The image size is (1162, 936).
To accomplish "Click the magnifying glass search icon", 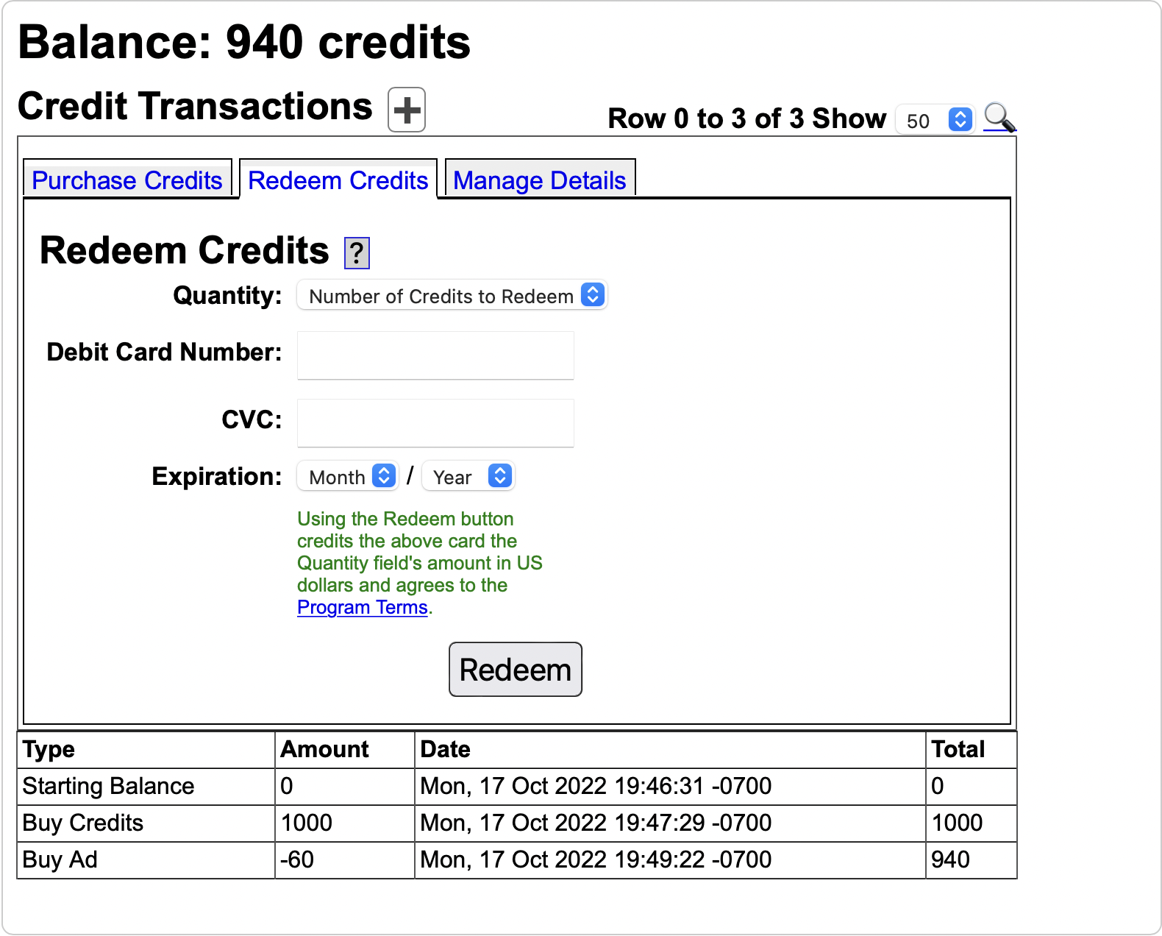I will (999, 117).
